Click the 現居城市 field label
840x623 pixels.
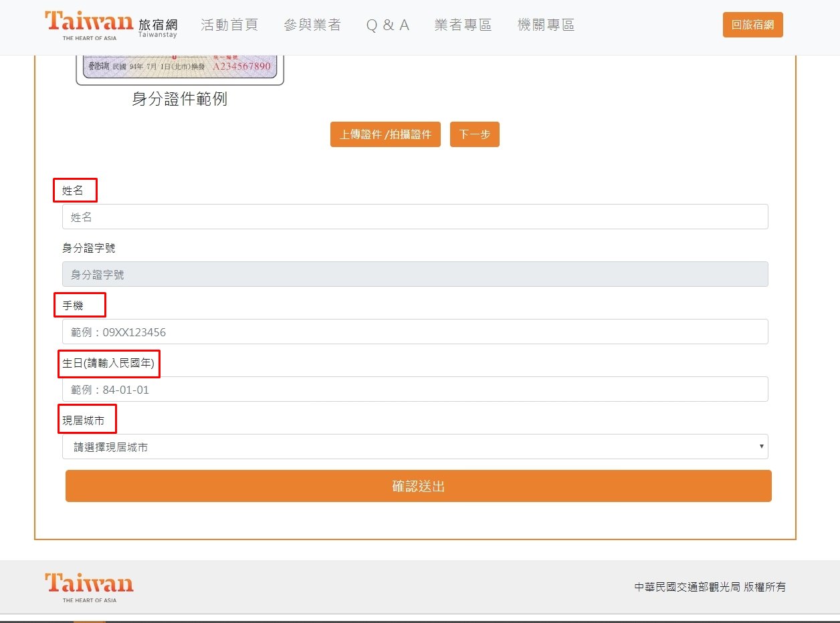(x=87, y=420)
